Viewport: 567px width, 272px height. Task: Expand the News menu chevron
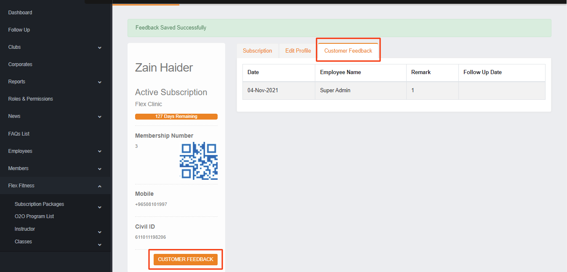(100, 117)
